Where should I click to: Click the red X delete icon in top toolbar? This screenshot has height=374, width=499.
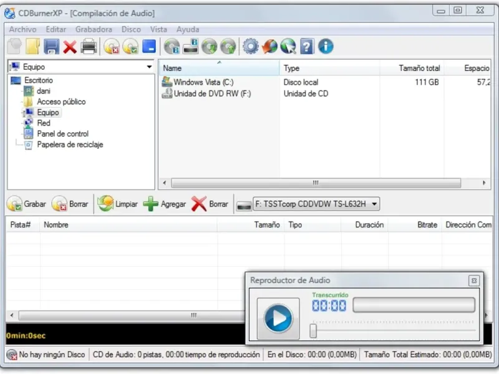click(70, 47)
